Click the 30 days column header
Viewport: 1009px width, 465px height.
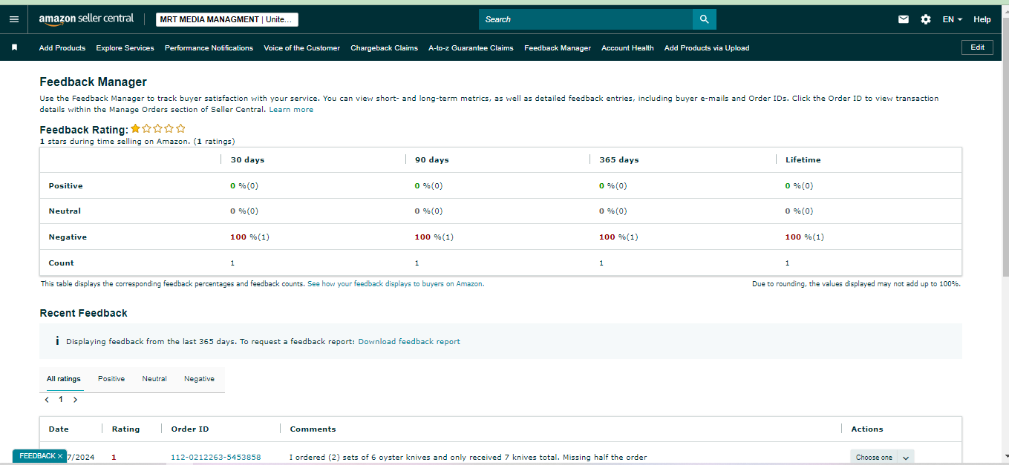click(247, 160)
